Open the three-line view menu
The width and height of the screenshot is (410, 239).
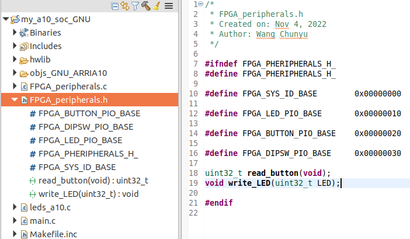point(169,6)
